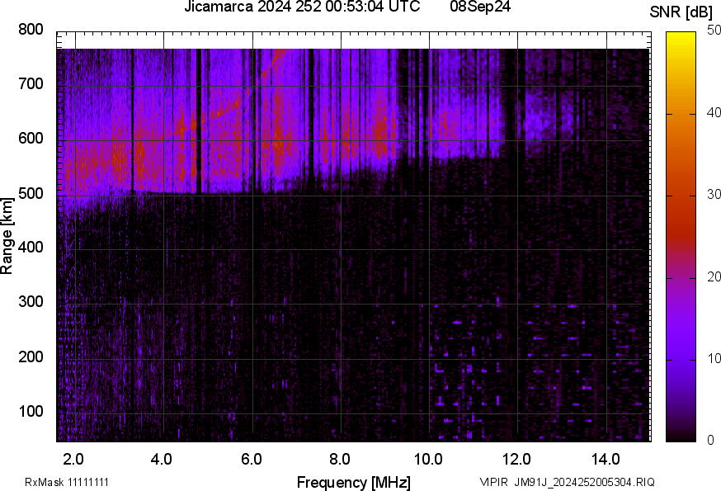Screen dimensions: 721x491
Task: Click the 100 km range tick label
Action: [x=31, y=412]
